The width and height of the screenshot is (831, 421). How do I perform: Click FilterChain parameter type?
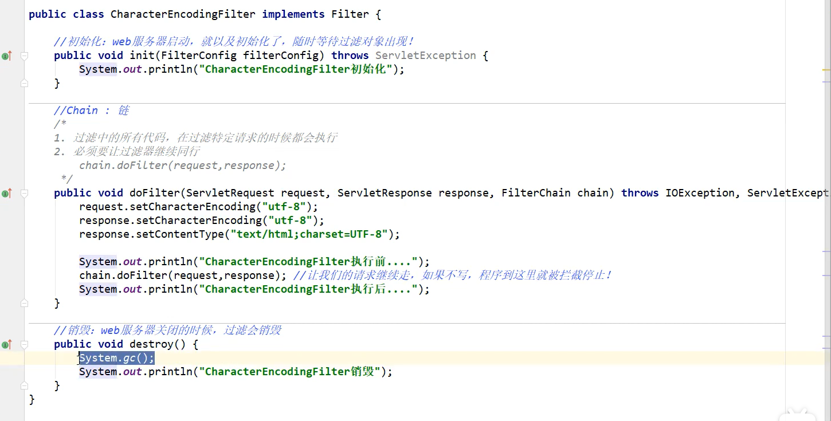[536, 193]
